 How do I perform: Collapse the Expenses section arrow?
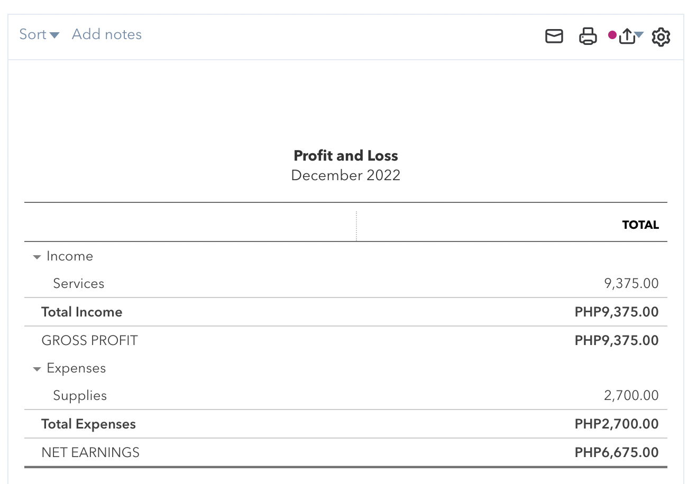click(36, 369)
